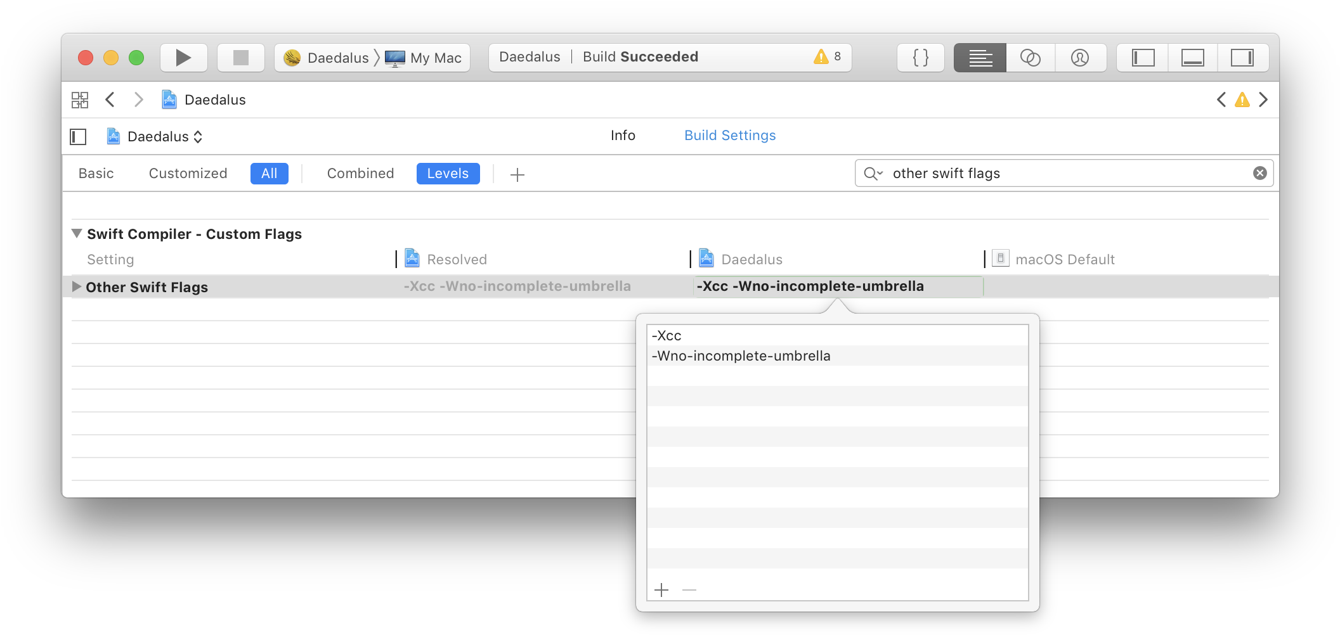Screen dimensions: 1340x635
Task: Run the Daedalus scheme
Action: pos(183,57)
